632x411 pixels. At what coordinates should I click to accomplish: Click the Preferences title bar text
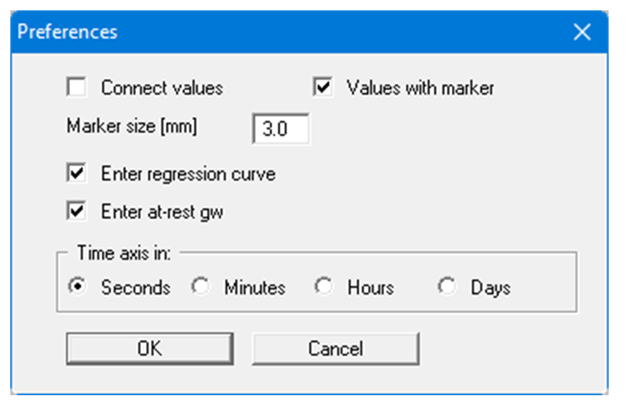67,32
